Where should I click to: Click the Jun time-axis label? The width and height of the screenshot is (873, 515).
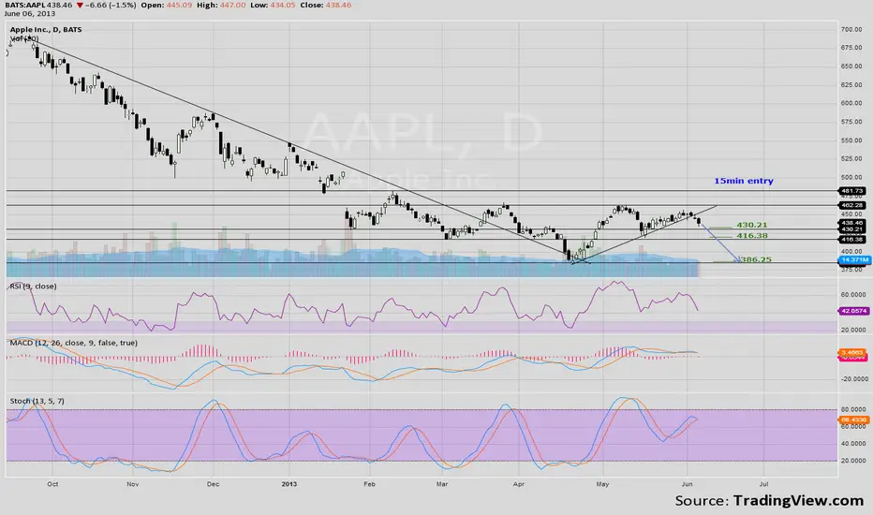[x=687, y=484]
